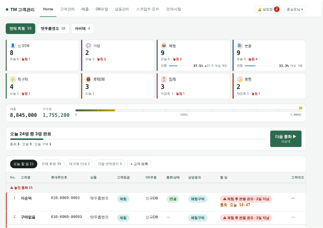Viewport: 323px width, 228px height.
Task: Select the 전체 회원 39 filter chip
Action: point(20,28)
